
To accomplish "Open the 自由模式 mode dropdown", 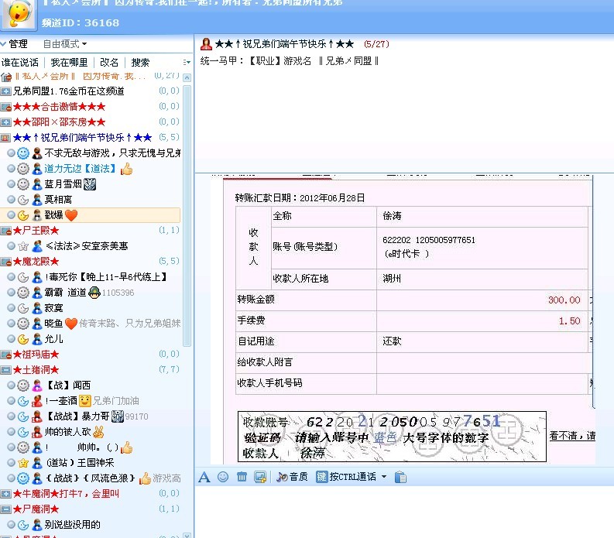I will pos(65,44).
